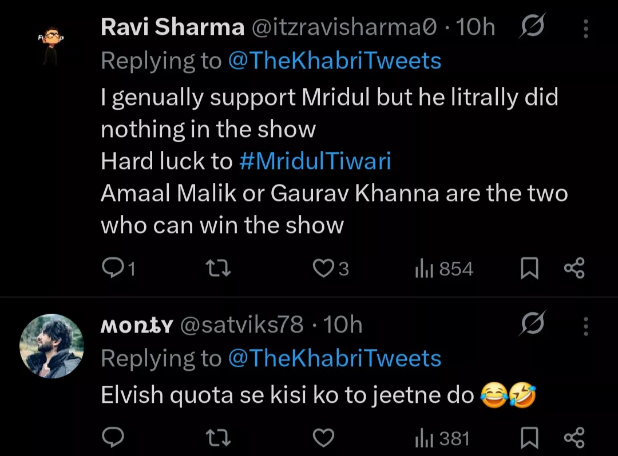618x456 pixels.
Task: Bookmark Ravi Sharma's tweet
Action: pyautogui.click(x=529, y=269)
